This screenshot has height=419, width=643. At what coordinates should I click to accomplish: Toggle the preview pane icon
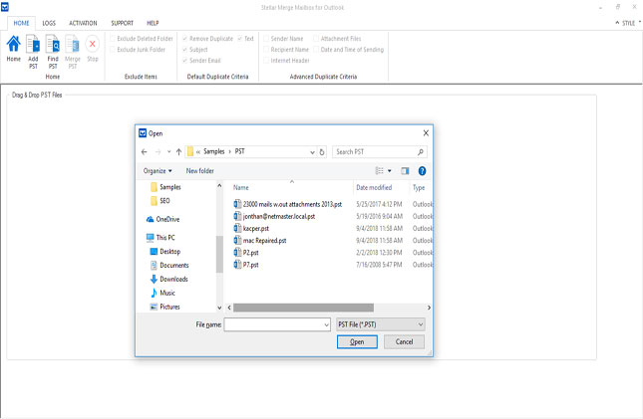pyautogui.click(x=405, y=171)
